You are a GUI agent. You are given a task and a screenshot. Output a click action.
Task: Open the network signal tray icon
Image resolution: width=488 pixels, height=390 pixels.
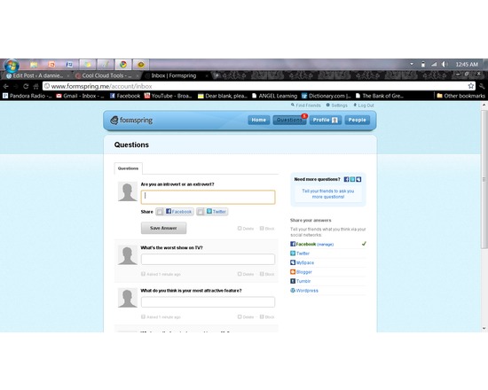(x=434, y=65)
